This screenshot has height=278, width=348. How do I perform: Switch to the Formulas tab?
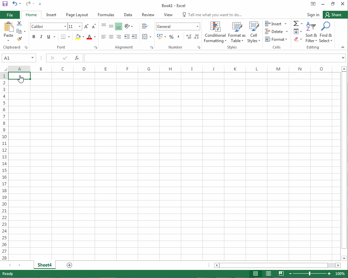point(106,15)
